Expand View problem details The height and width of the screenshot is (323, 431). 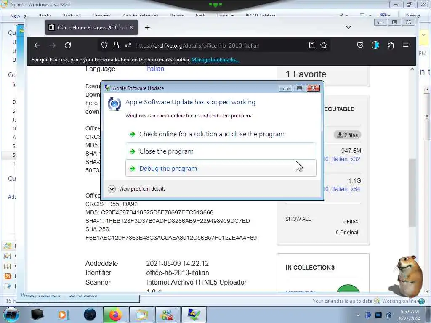click(x=137, y=189)
